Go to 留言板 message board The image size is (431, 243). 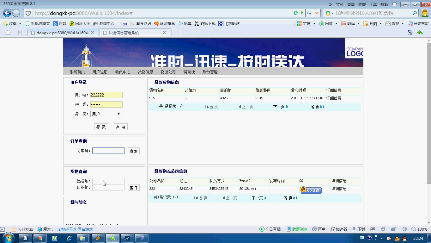click(x=189, y=72)
